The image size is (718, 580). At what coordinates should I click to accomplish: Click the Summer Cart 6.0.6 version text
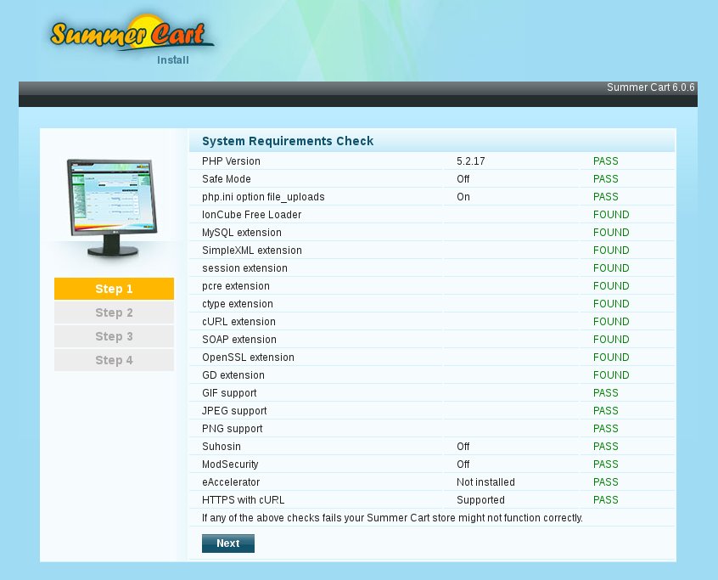[650, 87]
